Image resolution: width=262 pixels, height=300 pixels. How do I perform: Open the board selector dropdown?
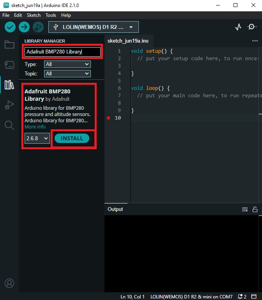coord(94,27)
